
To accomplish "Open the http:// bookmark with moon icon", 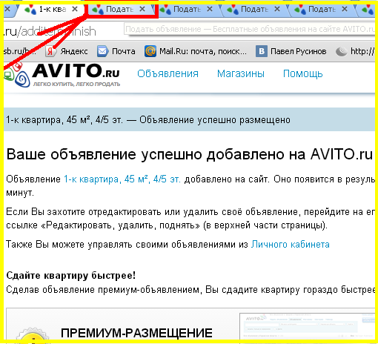I will [355, 51].
